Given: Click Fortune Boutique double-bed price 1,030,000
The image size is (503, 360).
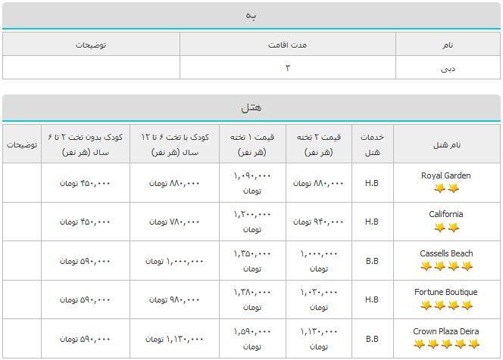Looking at the screenshot, I should [x=319, y=299].
